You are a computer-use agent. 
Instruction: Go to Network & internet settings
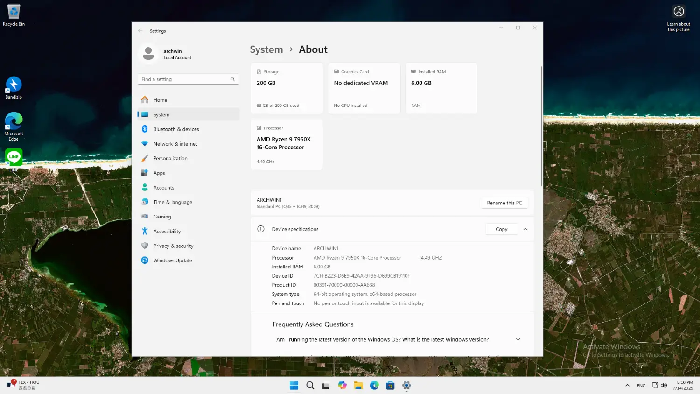point(189,144)
